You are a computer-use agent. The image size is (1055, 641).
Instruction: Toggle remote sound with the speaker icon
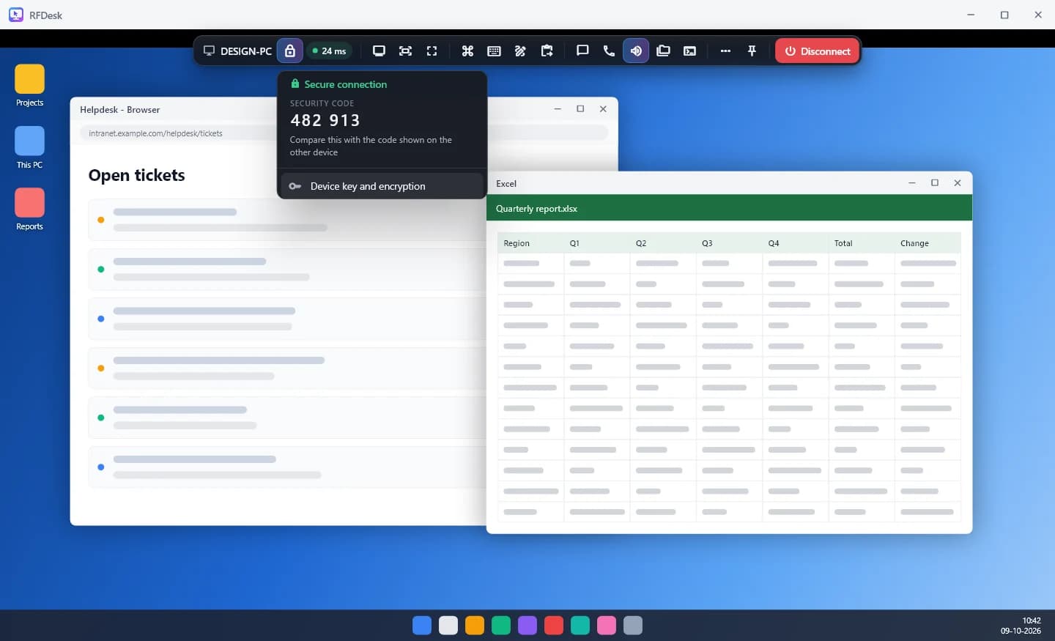pyautogui.click(x=636, y=51)
